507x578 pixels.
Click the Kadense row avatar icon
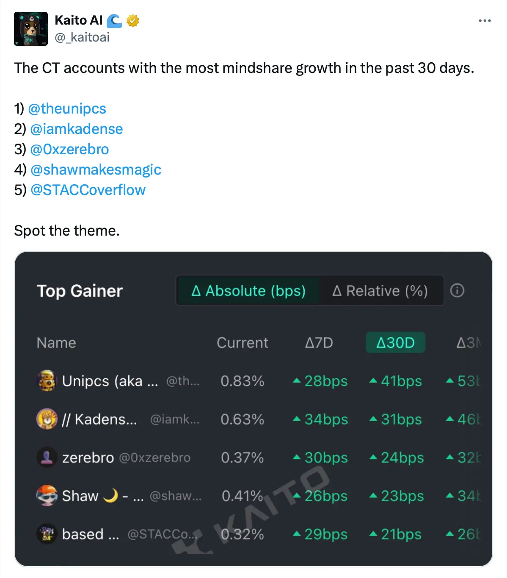tap(47, 419)
